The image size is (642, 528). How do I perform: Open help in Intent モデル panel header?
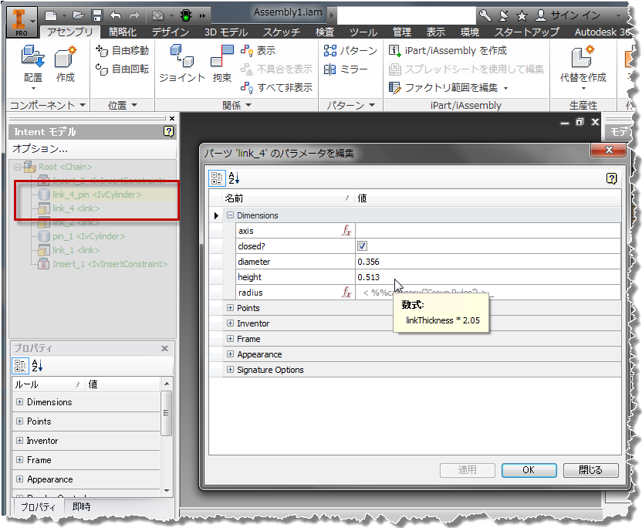point(168,131)
